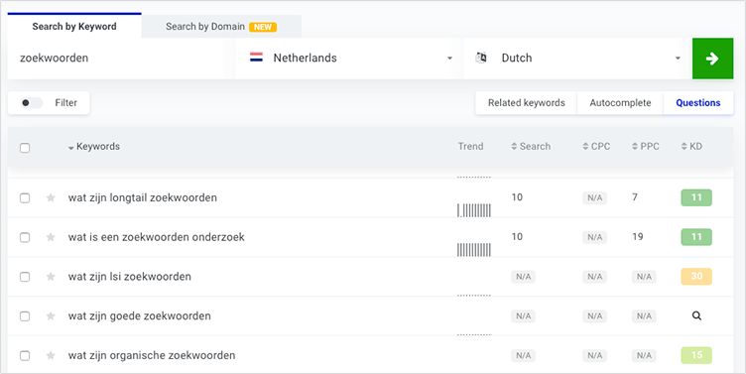This screenshot has height=374, width=746.
Task: Select the Autocomplete tab
Action: point(620,103)
